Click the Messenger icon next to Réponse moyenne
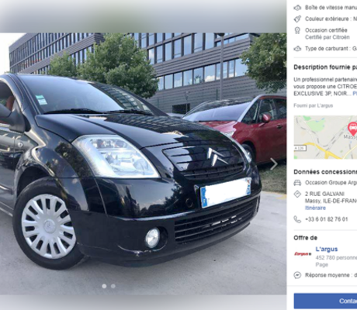This screenshot has width=357, height=310. tap(297, 275)
